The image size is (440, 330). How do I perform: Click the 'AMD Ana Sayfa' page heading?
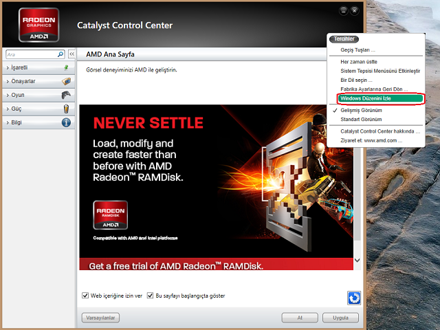pos(110,54)
